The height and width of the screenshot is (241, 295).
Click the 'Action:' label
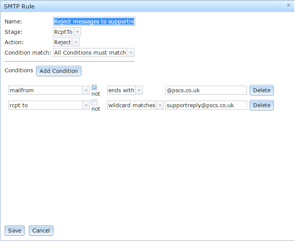click(14, 42)
